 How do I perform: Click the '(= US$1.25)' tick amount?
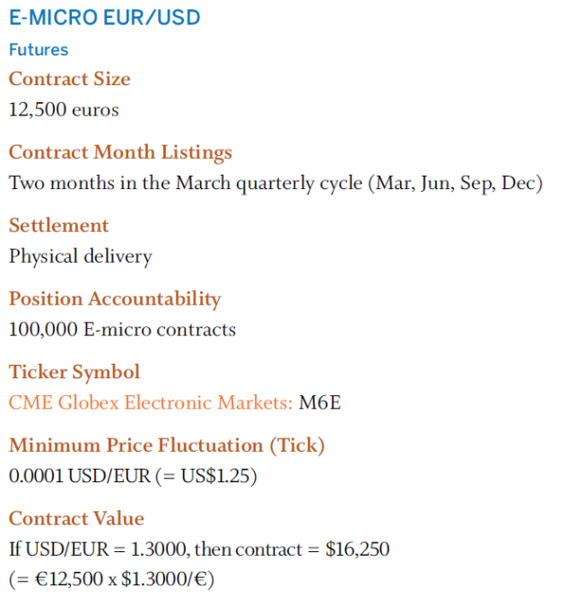point(205,476)
